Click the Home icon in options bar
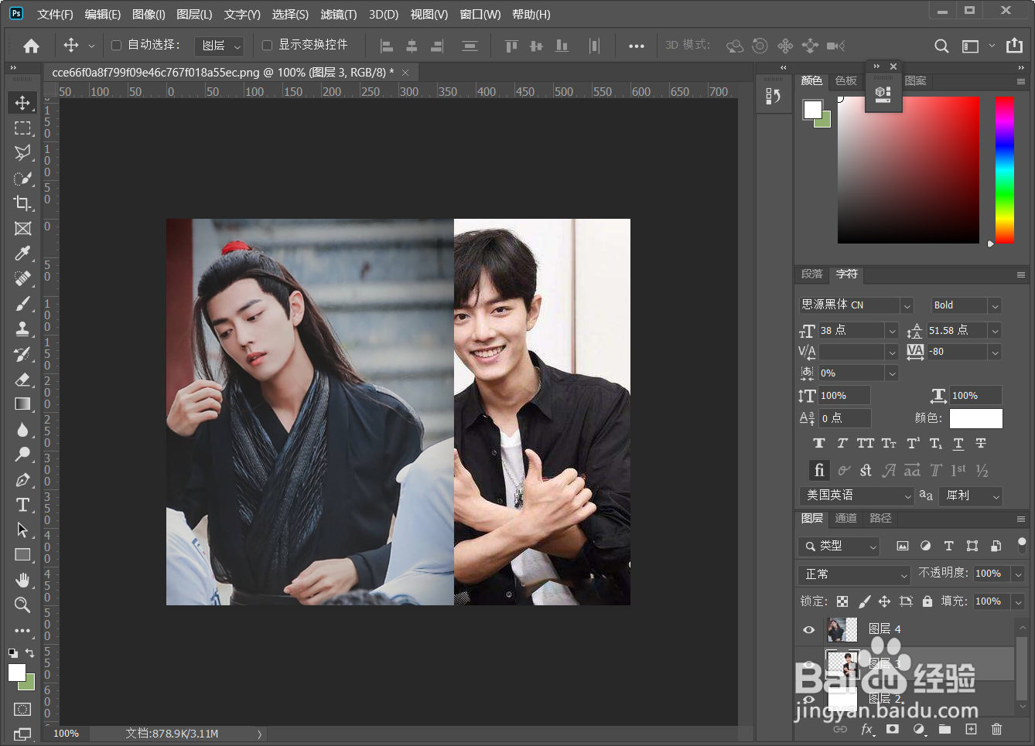Viewport: 1035px width, 746px height. pyautogui.click(x=31, y=46)
